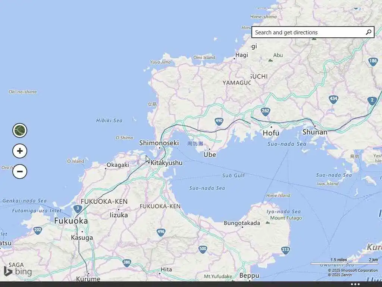Click the Mount Futago peak marker
The image size is (382, 287).
coord(268,223)
